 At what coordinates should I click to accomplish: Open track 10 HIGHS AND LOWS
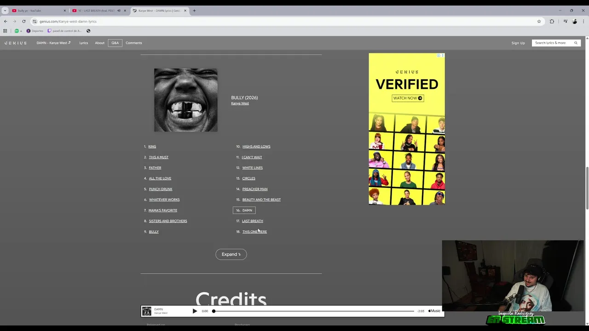click(256, 147)
